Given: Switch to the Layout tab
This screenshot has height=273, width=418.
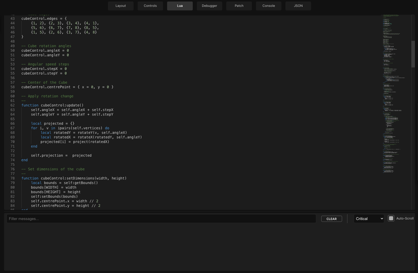Looking at the screenshot, I should coord(121,6).
